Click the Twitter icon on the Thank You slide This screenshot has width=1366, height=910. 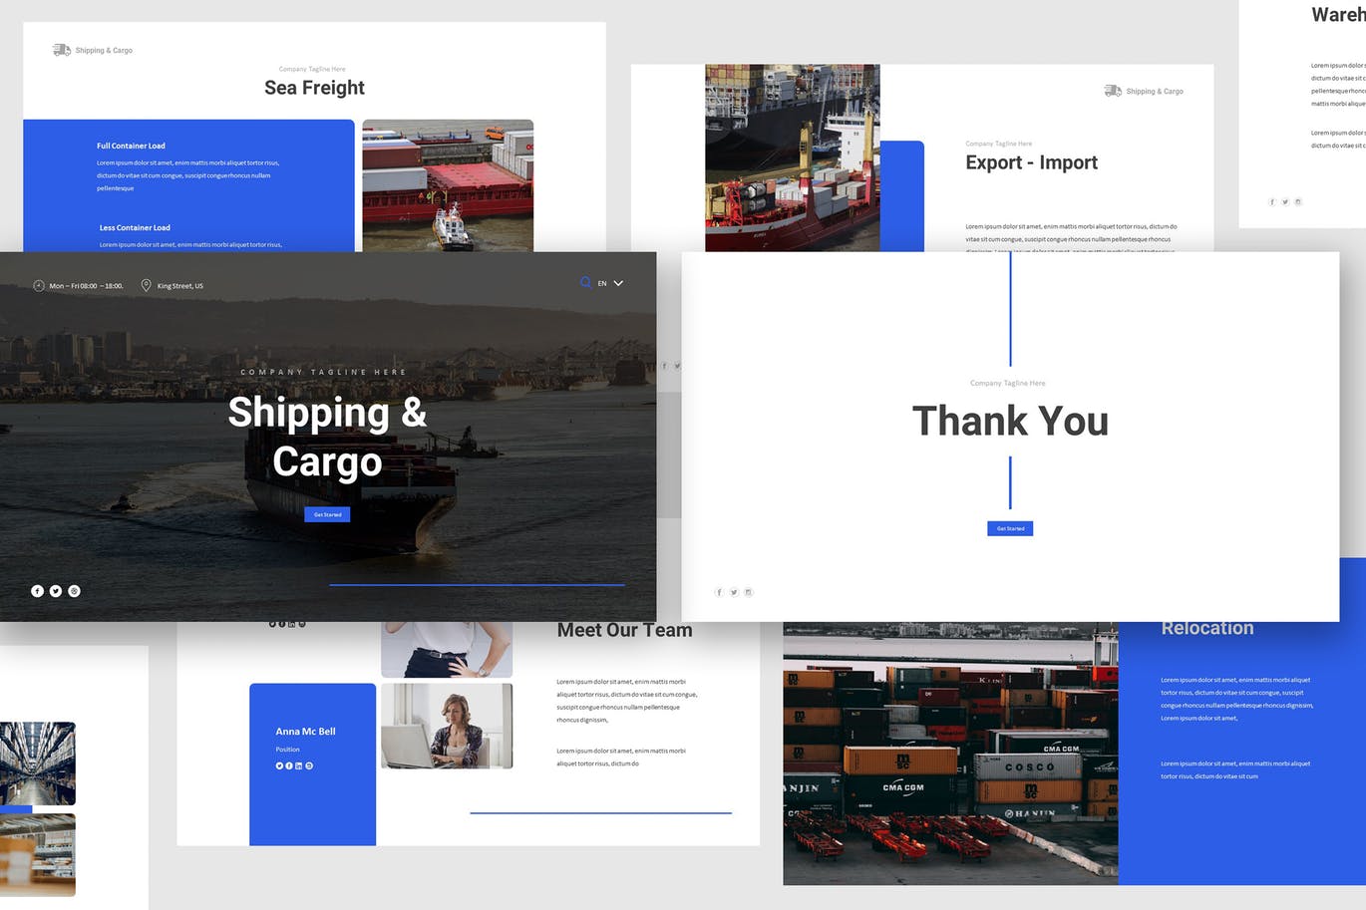point(734,592)
